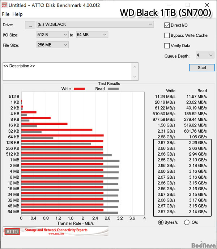Open the Queue Depth dropdown
Screen dimensions: 217x249
(x=205, y=55)
